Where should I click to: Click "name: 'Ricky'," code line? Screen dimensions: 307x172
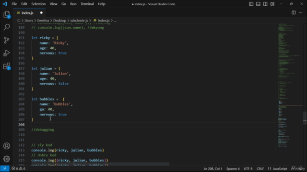pos(54,43)
